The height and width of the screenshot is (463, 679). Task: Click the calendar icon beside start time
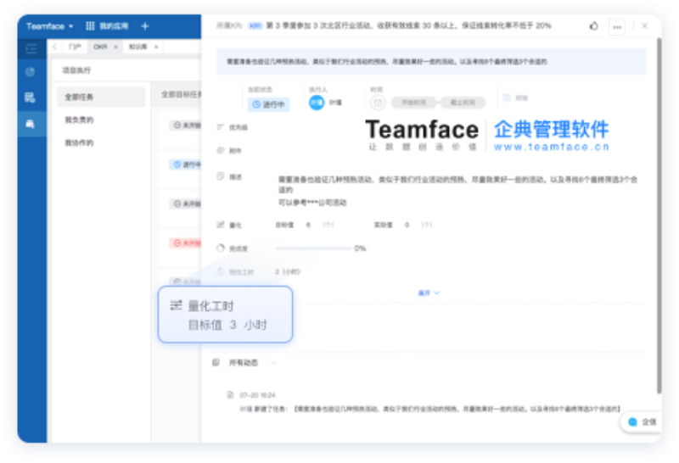pos(378,103)
